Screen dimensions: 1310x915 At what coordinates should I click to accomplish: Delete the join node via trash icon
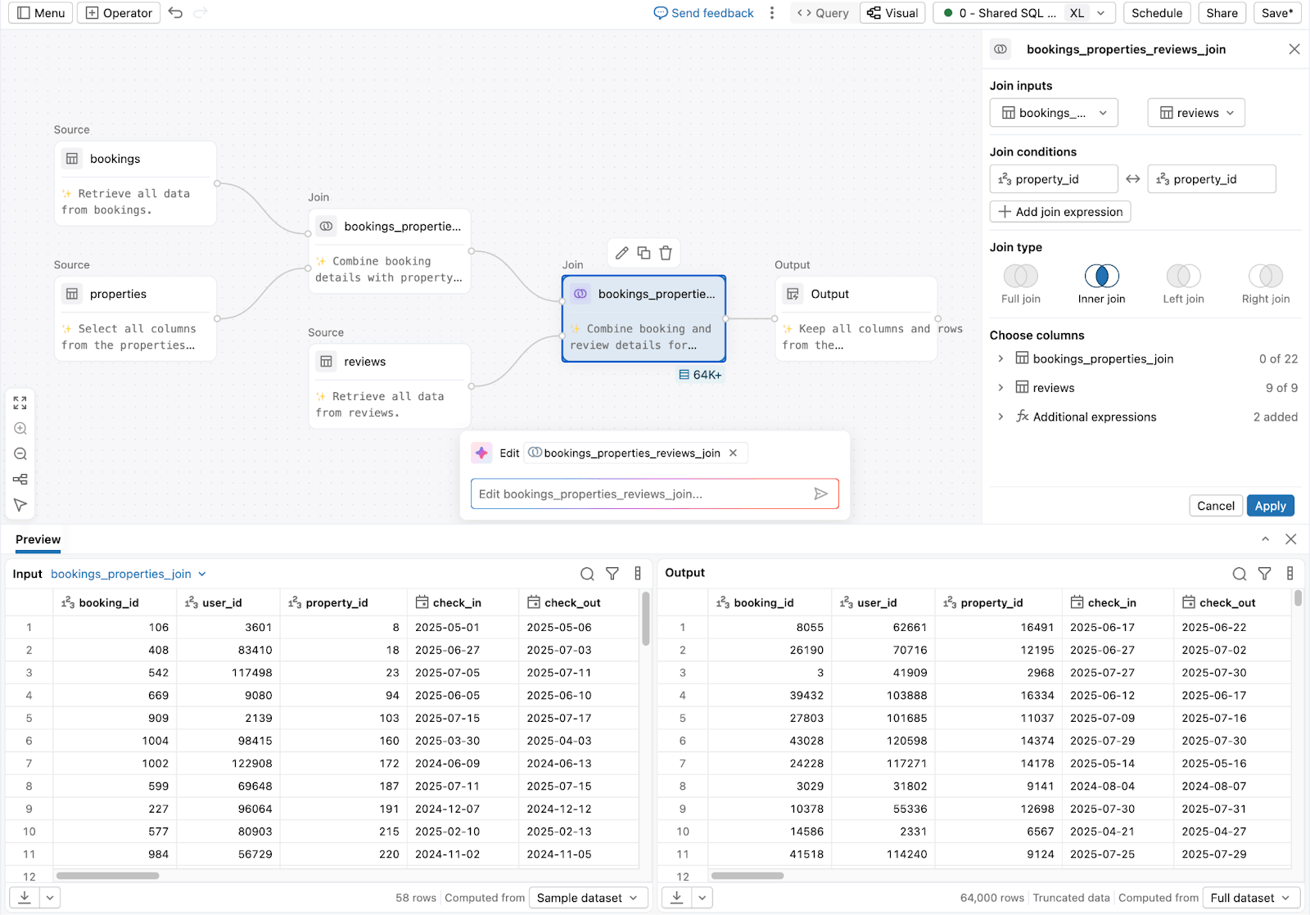666,253
